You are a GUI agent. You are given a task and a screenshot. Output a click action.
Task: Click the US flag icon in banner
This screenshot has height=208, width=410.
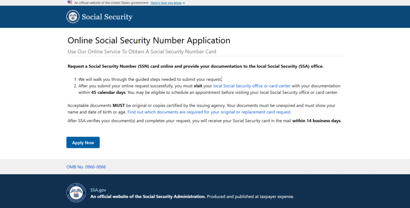[x=70, y=2]
